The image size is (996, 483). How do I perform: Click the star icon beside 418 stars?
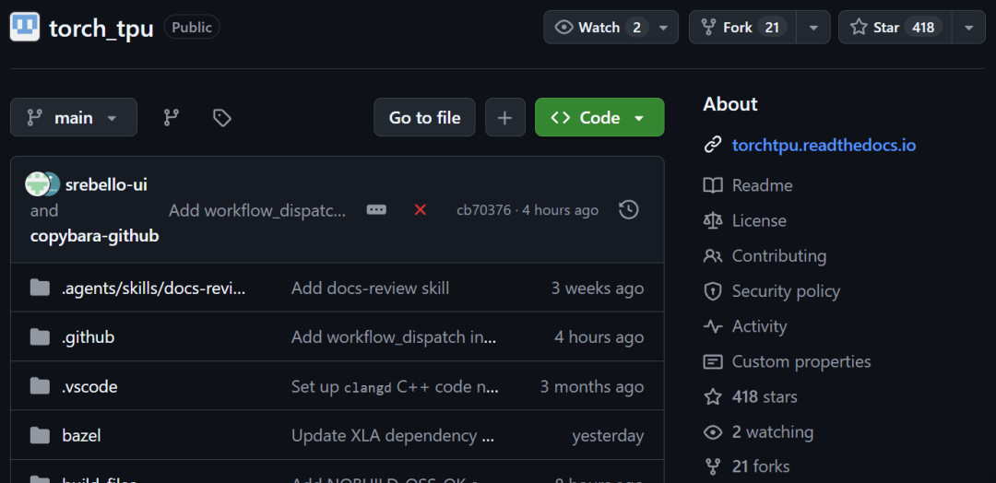tap(713, 396)
